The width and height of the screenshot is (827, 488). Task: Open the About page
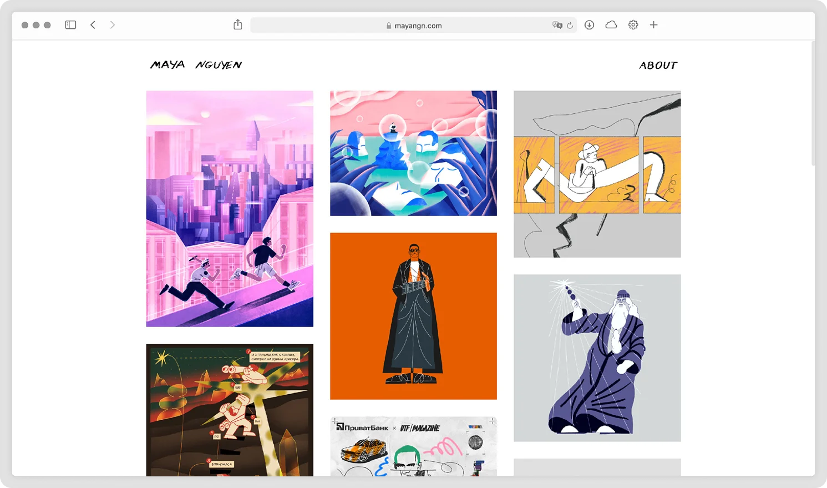tap(658, 66)
